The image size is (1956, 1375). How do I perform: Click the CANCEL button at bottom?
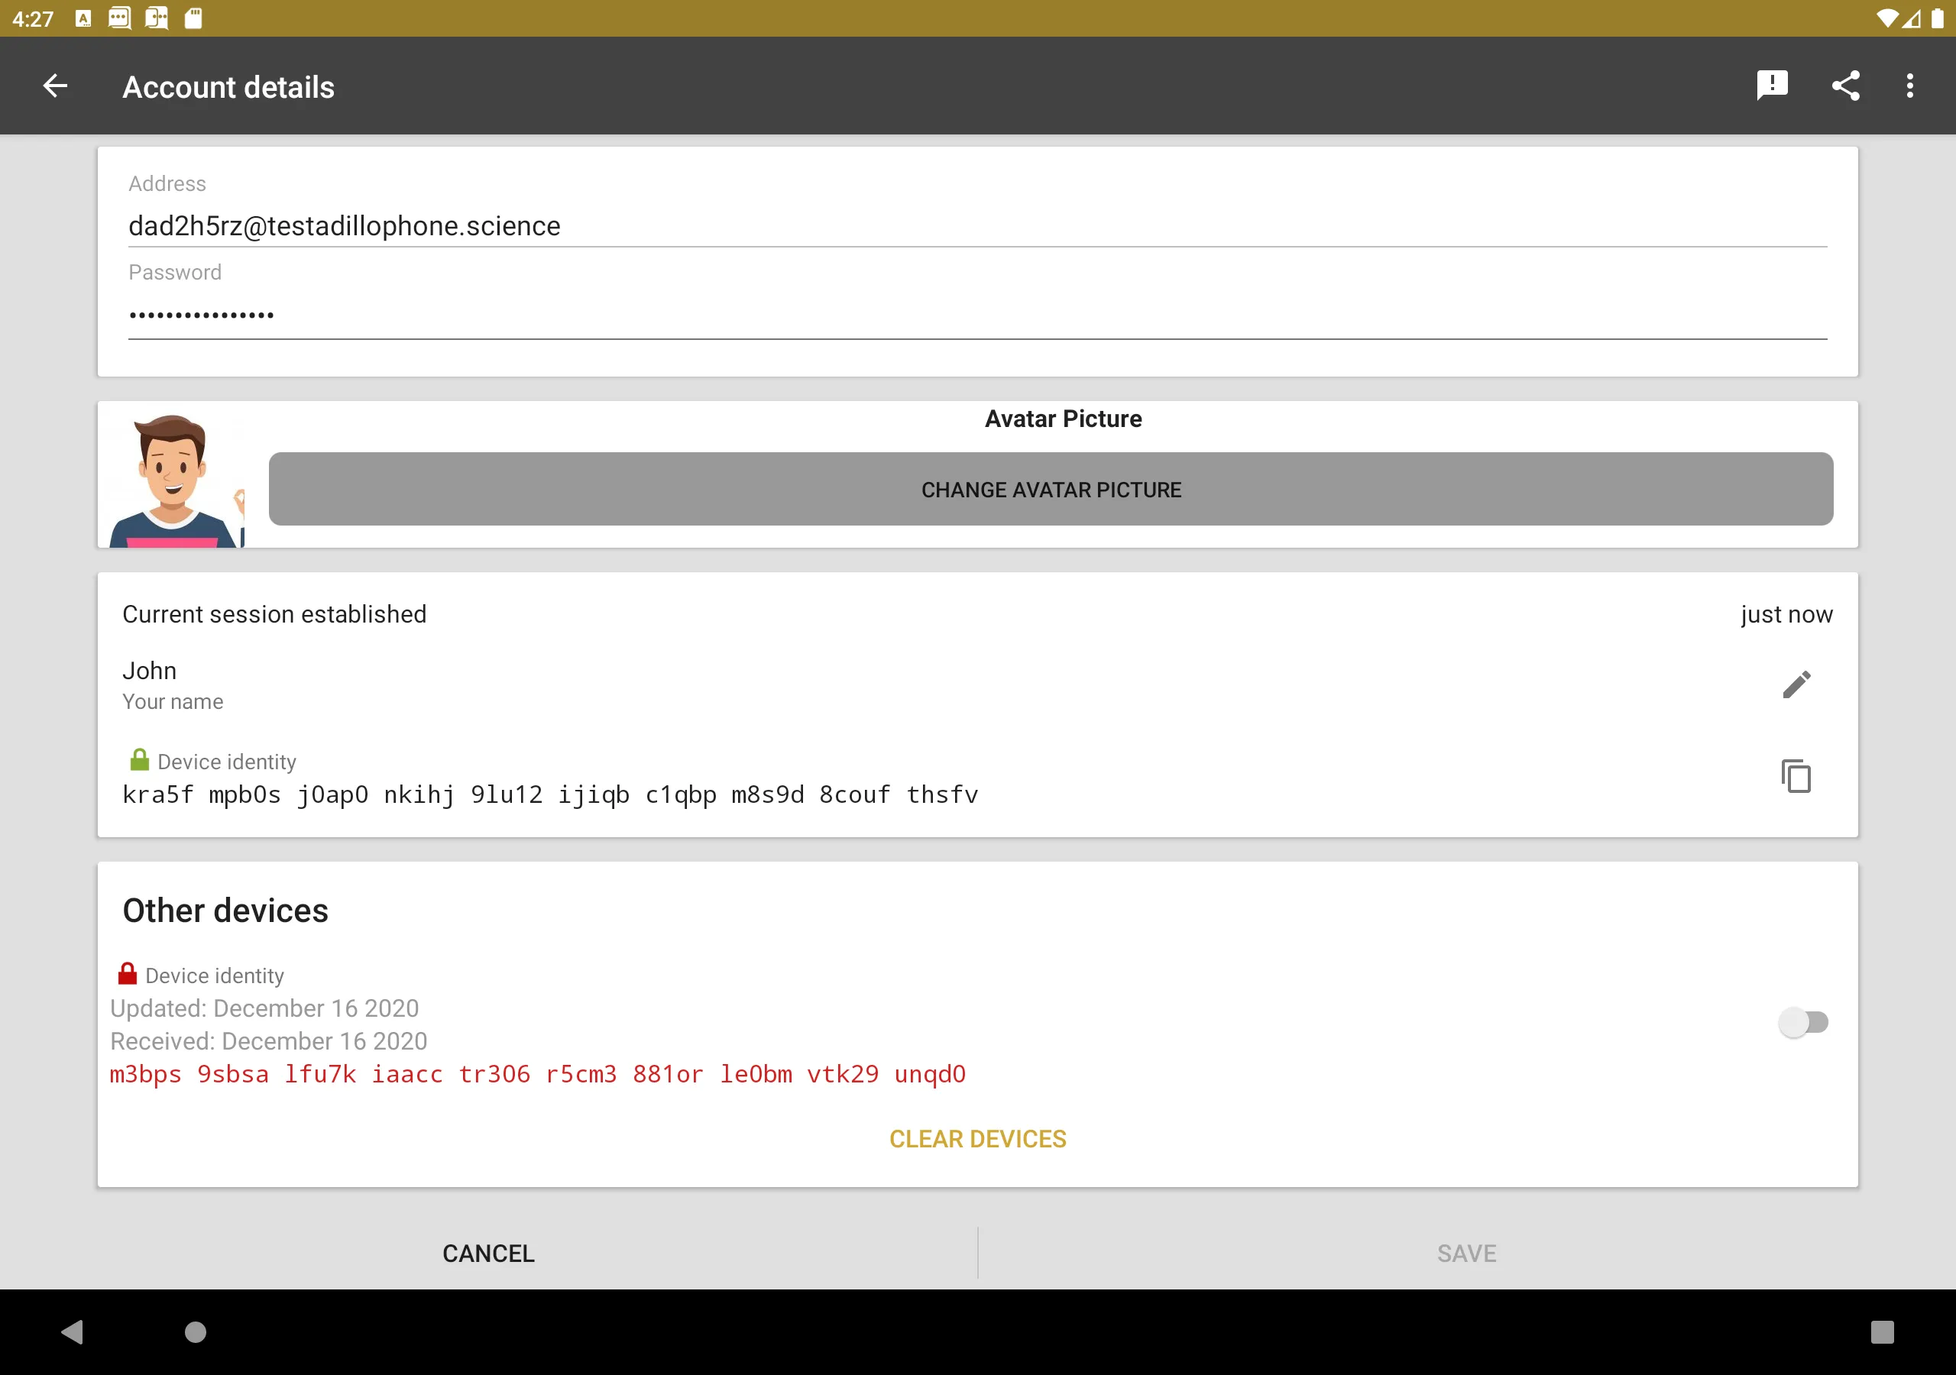coord(490,1251)
